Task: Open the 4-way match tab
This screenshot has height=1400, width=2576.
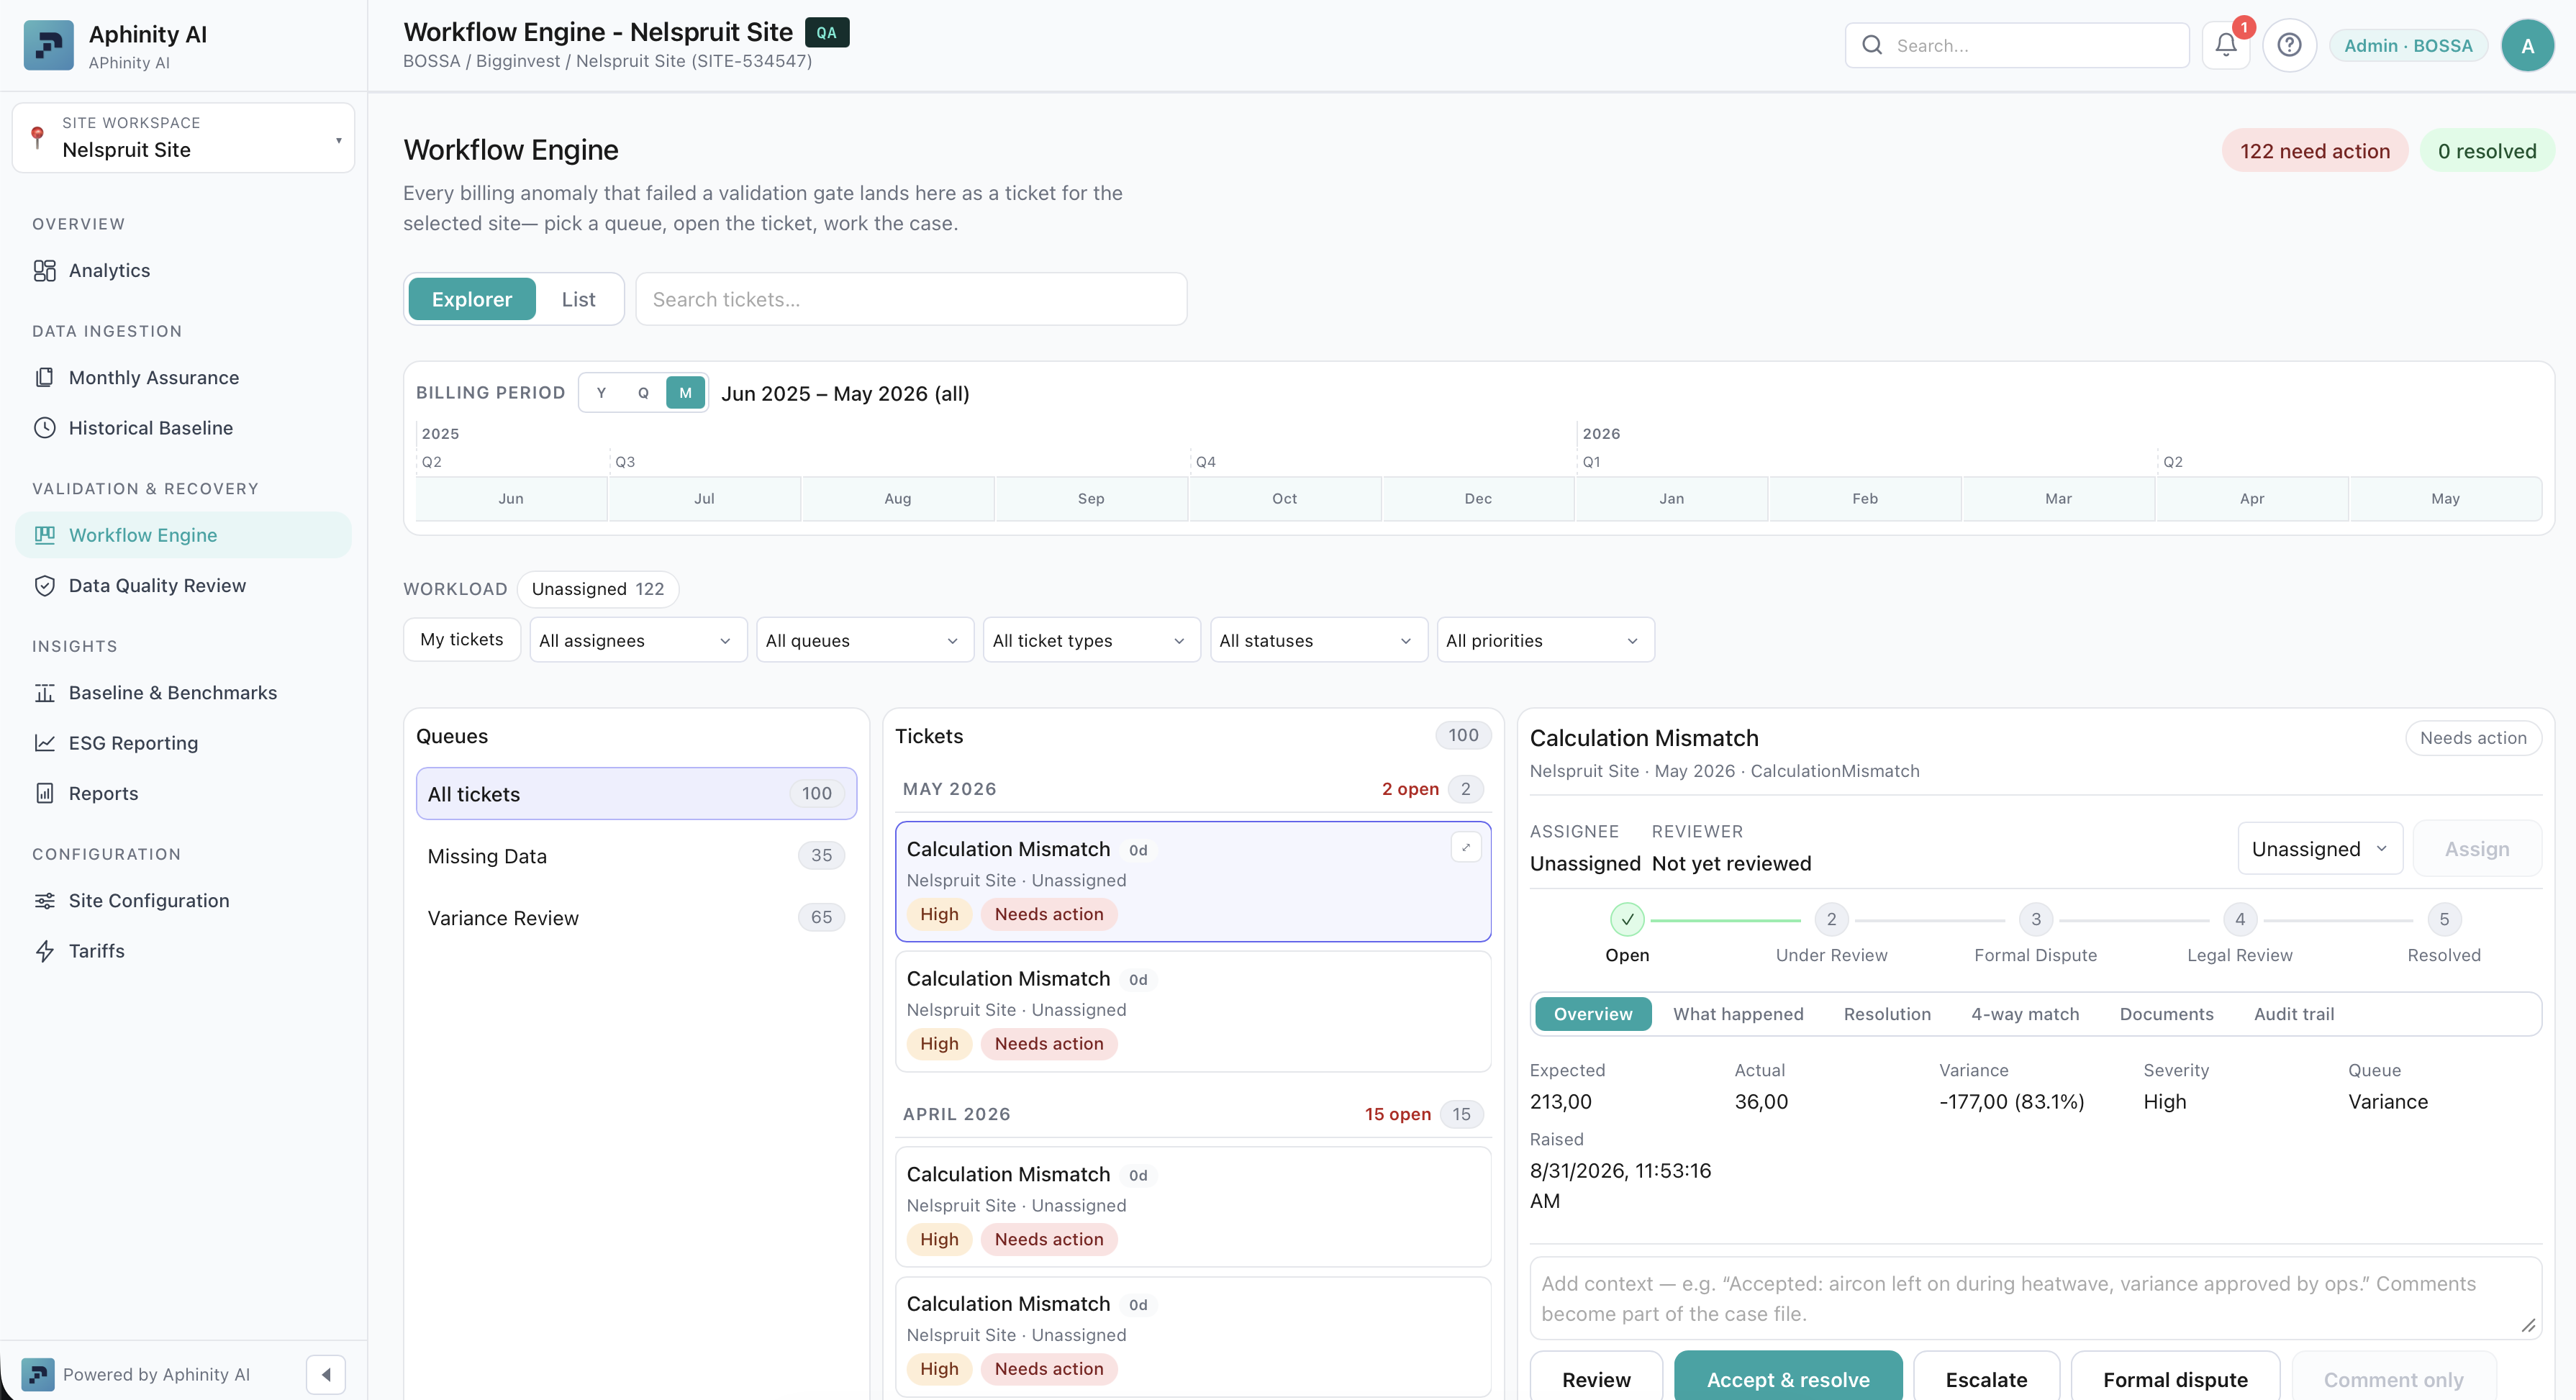Action: coord(2025,1014)
